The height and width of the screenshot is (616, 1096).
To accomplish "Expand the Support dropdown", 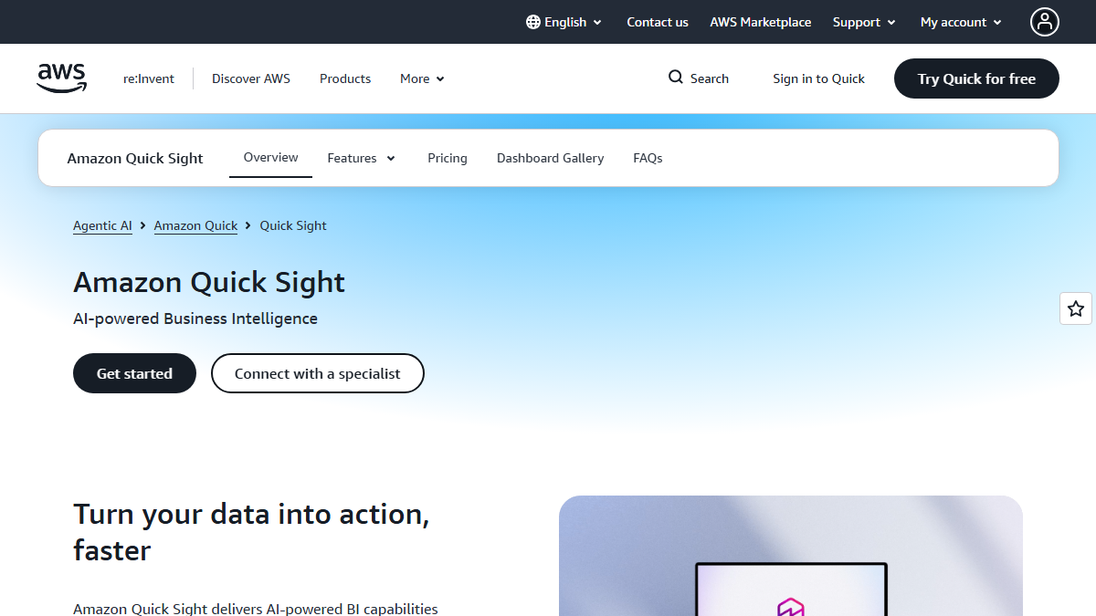I will coord(864,22).
